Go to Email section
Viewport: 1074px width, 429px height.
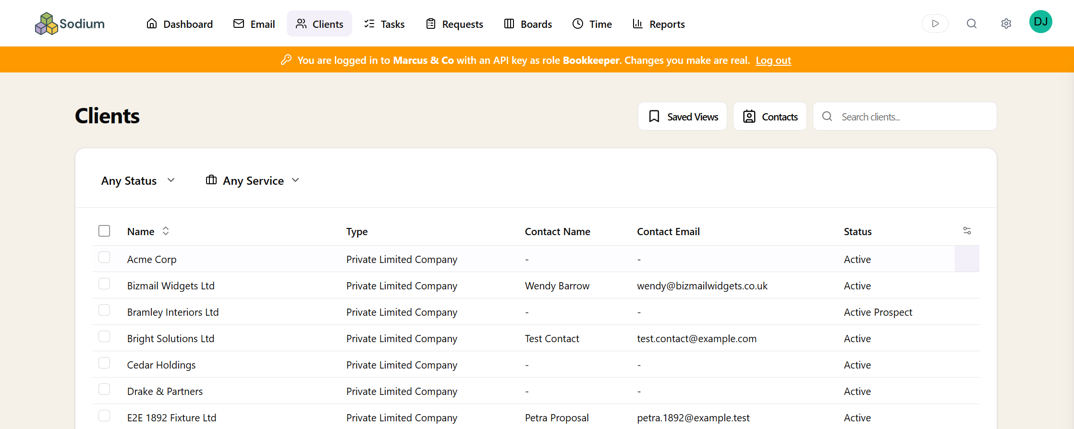click(254, 24)
